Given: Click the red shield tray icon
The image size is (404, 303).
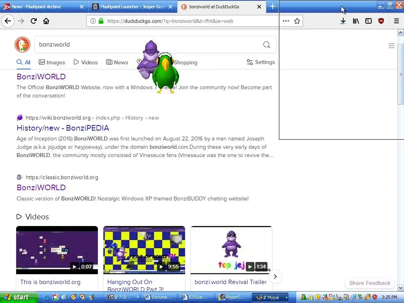Looking at the screenshot, I should coord(375,297).
